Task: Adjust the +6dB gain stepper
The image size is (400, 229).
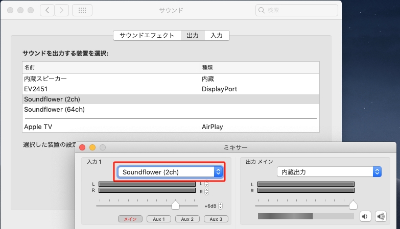Action: (220, 206)
